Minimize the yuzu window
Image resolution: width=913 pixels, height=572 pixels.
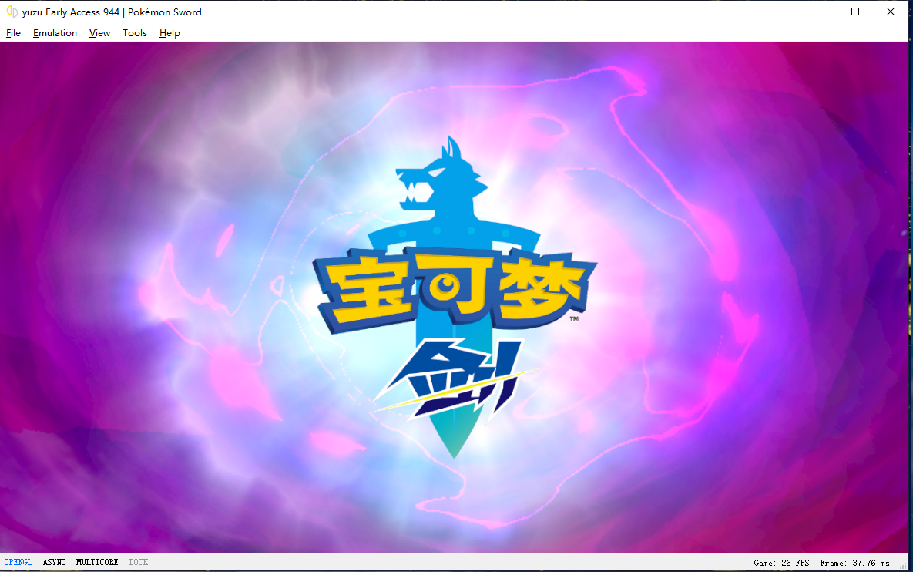pyautogui.click(x=819, y=12)
